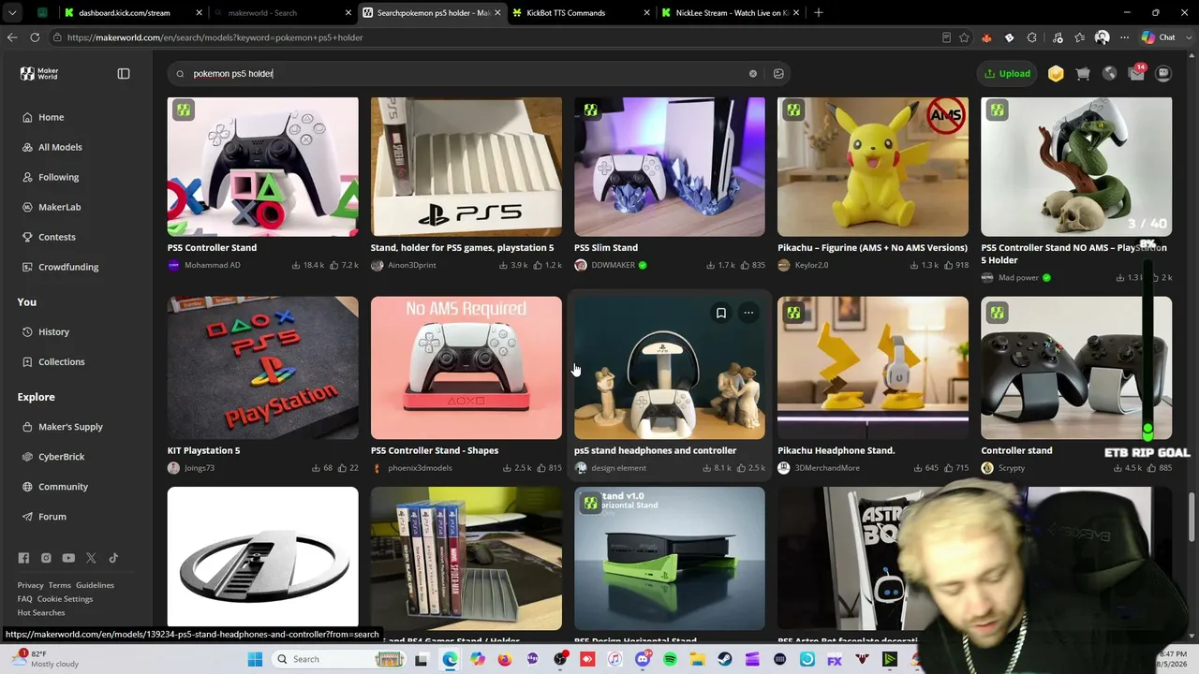
Task: Open Windows Start menu
Action: click(x=255, y=659)
